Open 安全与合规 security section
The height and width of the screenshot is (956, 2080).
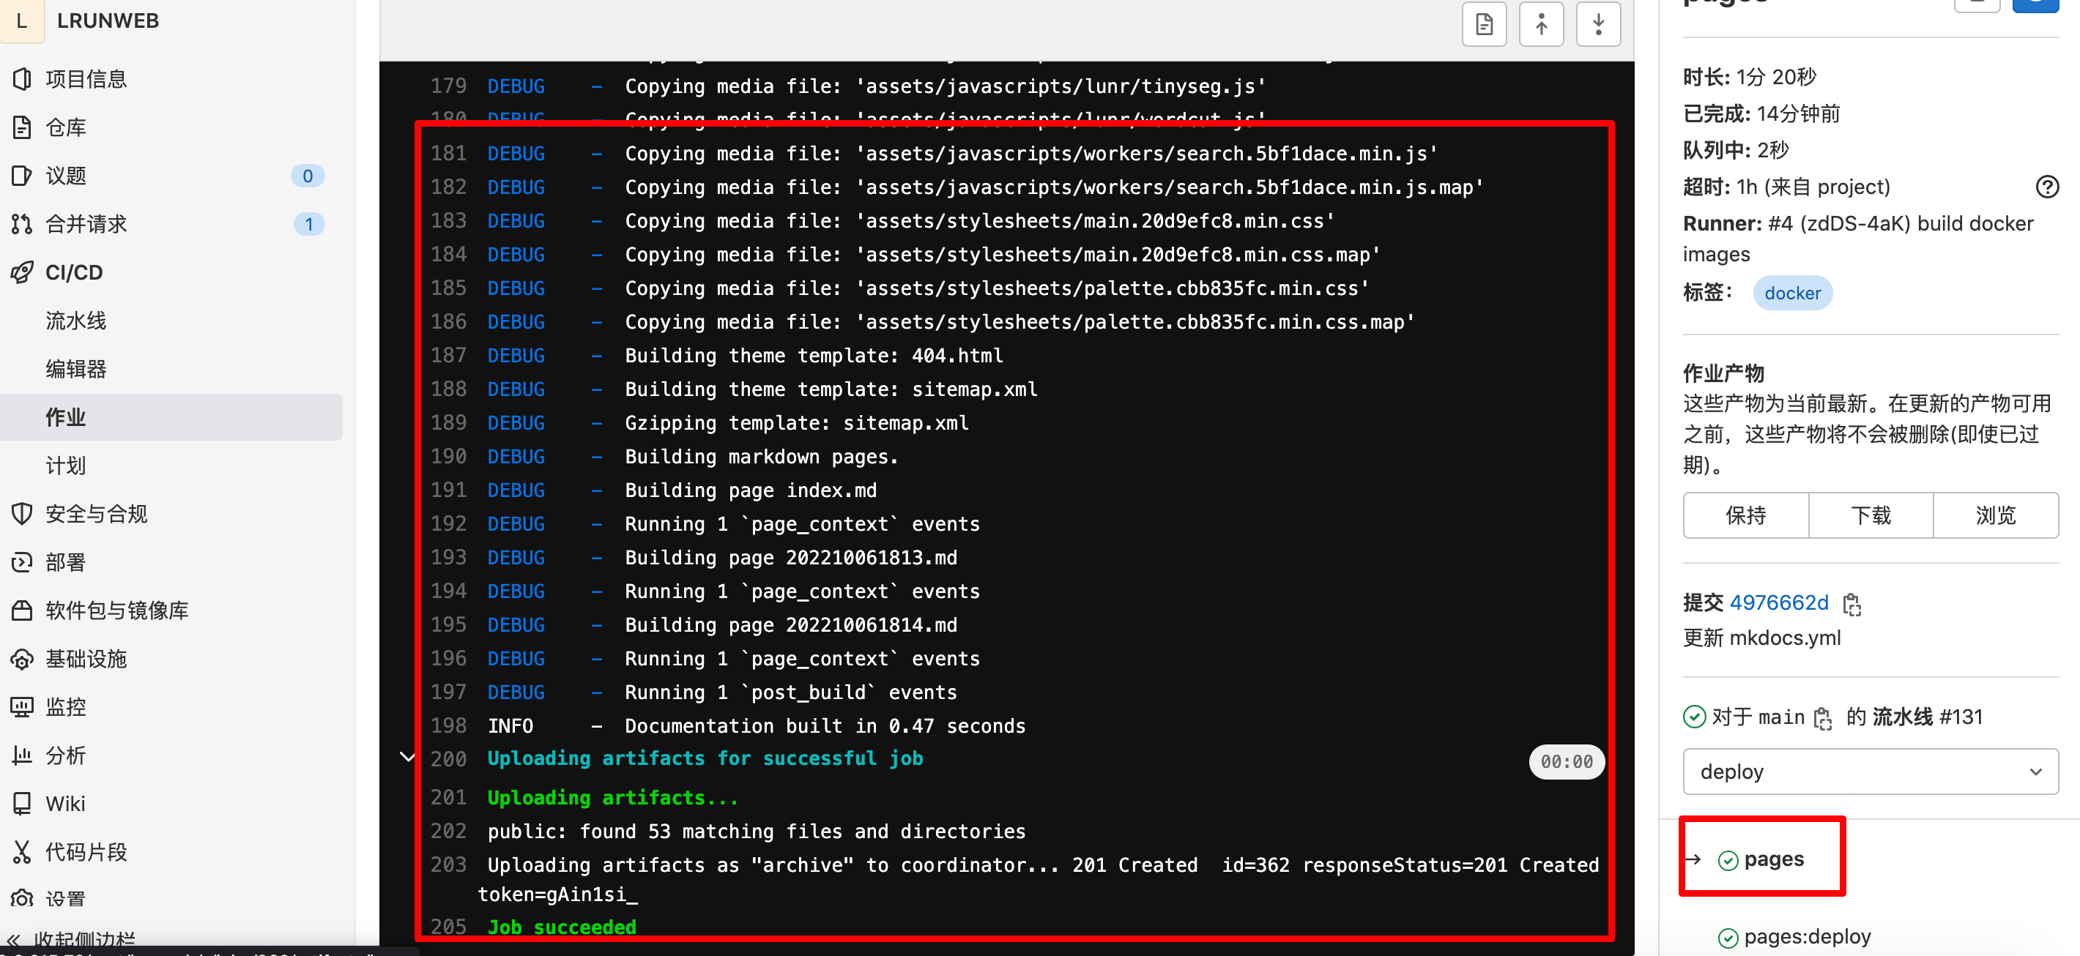(x=96, y=514)
